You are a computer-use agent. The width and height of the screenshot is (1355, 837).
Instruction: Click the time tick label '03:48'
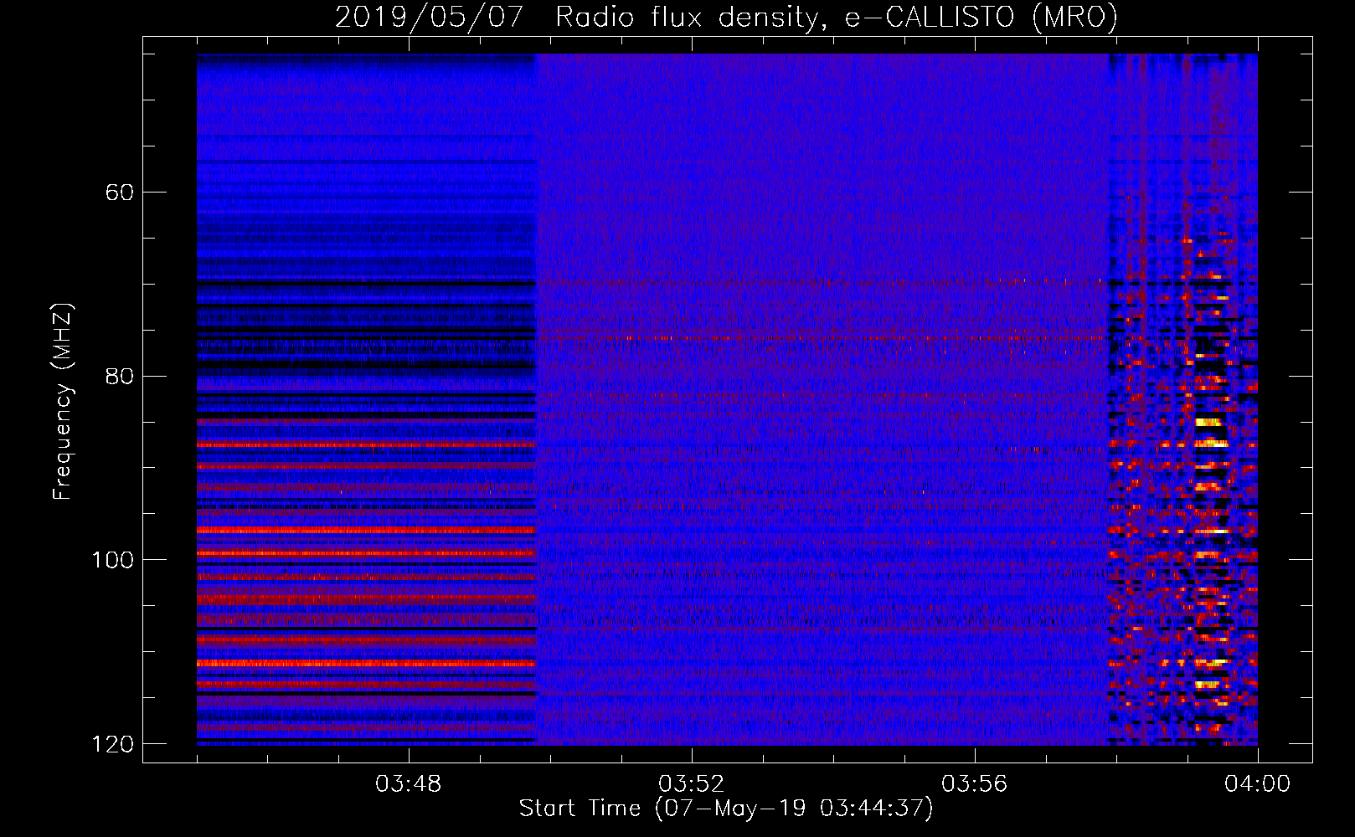coord(409,784)
